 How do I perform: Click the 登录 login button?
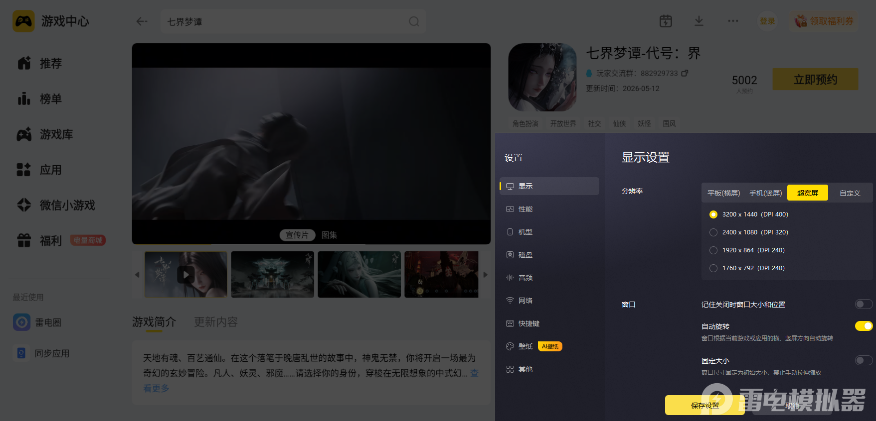point(767,21)
